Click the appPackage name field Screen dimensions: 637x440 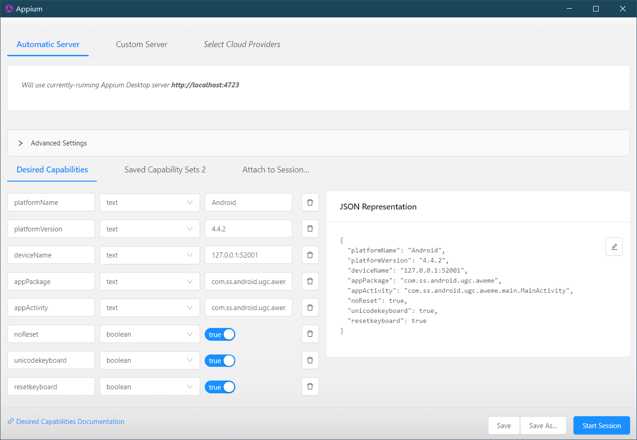click(x=51, y=281)
